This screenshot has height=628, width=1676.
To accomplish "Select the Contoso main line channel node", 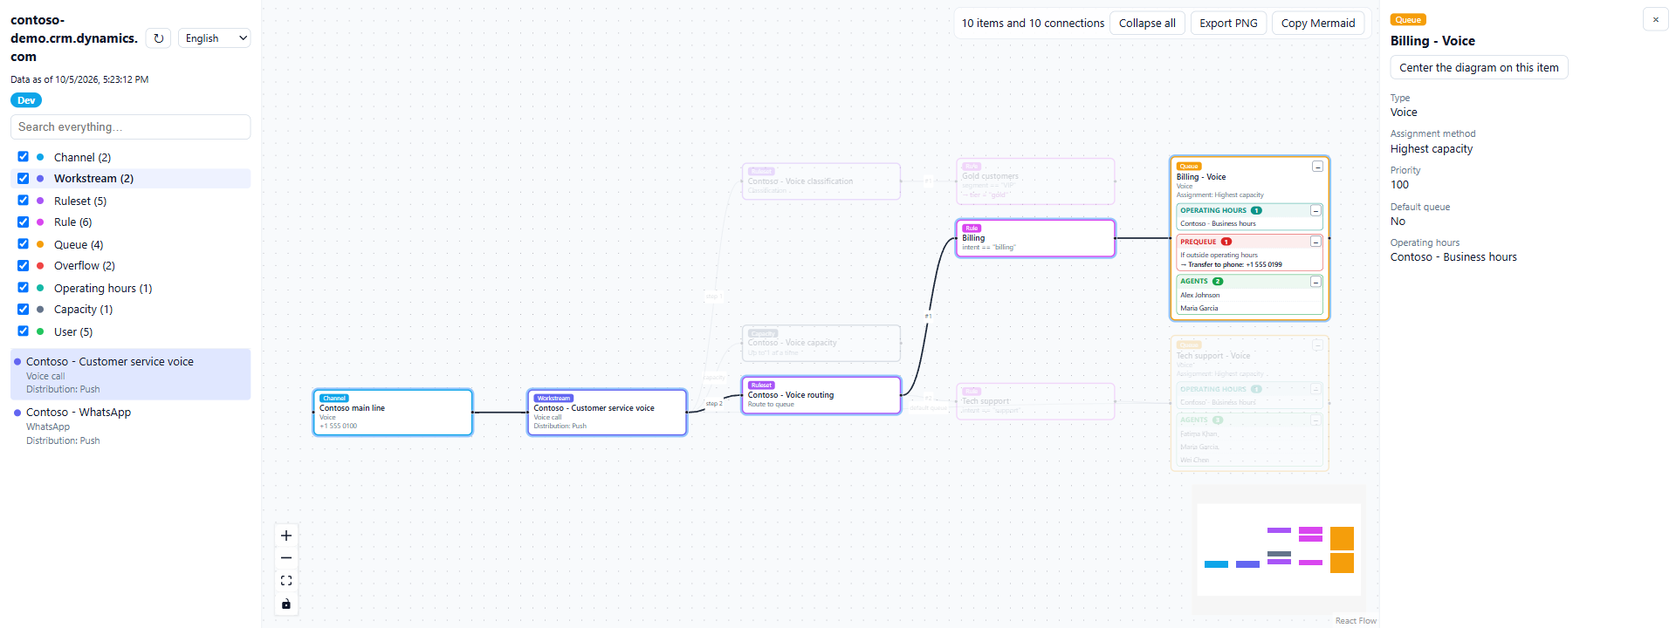I will pos(393,413).
